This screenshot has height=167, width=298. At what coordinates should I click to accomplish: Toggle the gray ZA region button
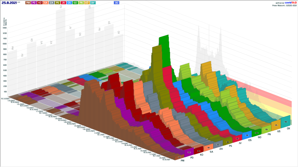click(x=52, y=3)
